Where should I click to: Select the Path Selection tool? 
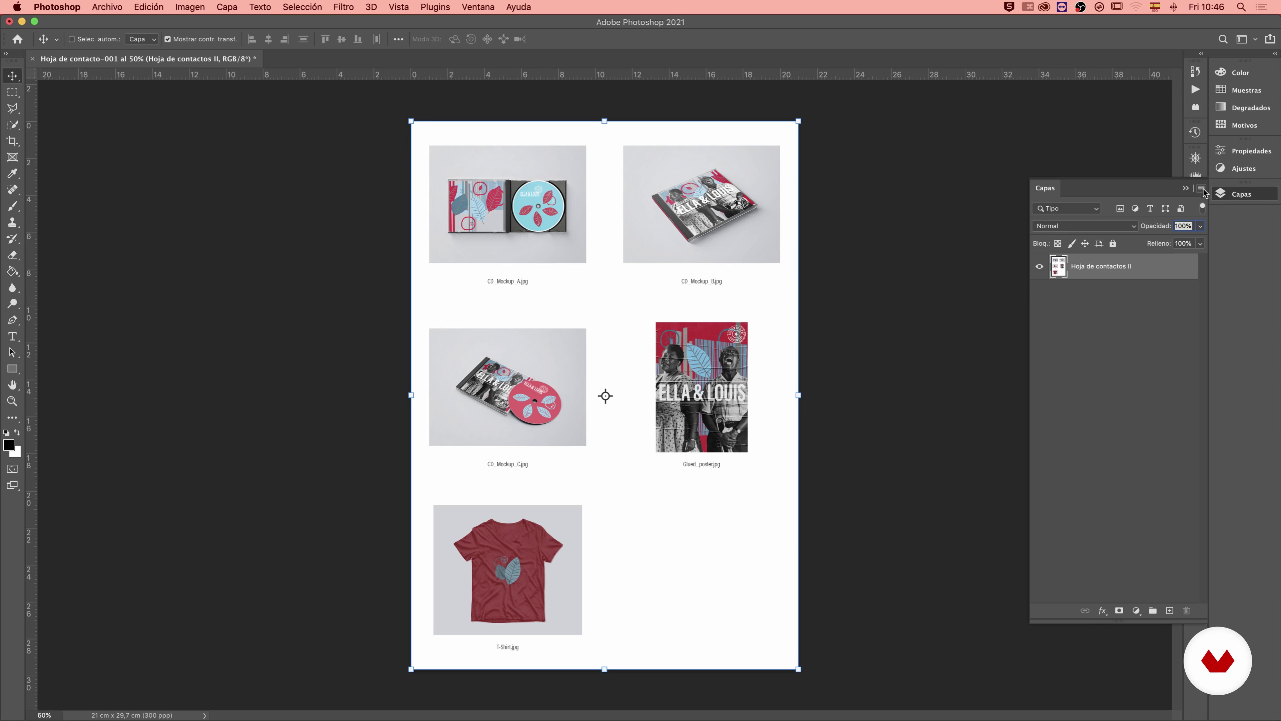click(x=12, y=353)
